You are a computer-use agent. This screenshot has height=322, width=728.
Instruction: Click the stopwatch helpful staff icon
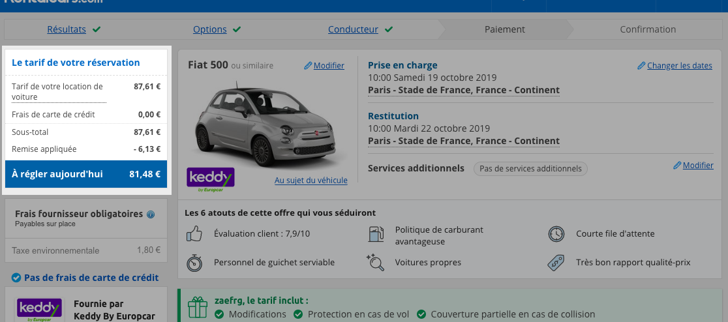[194, 262]
